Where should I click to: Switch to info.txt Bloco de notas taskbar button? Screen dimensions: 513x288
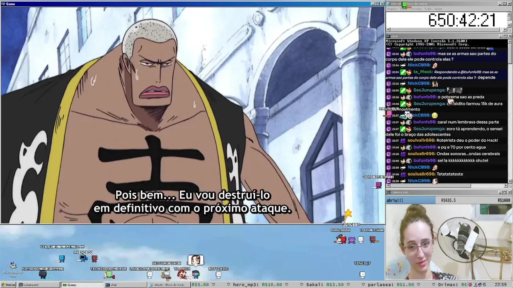tap(168, 285)
